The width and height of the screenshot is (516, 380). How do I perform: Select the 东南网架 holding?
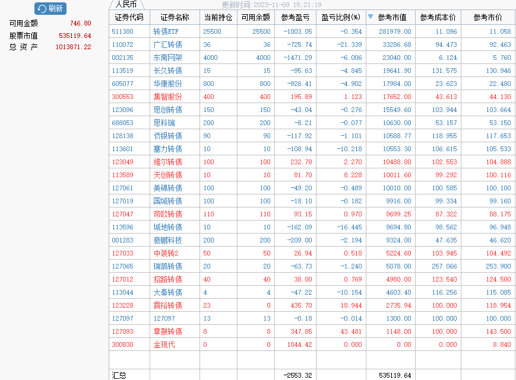pyautogui.click(x=168, y=58)
